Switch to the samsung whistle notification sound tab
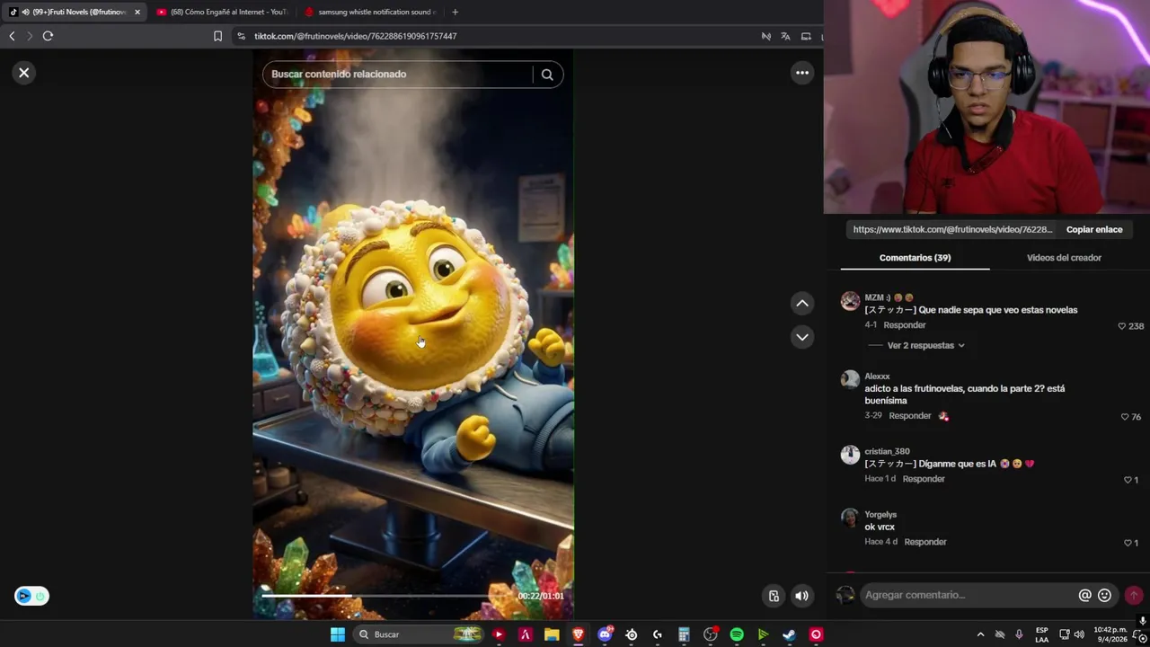The image size is (1150, 647). point(370,12)
